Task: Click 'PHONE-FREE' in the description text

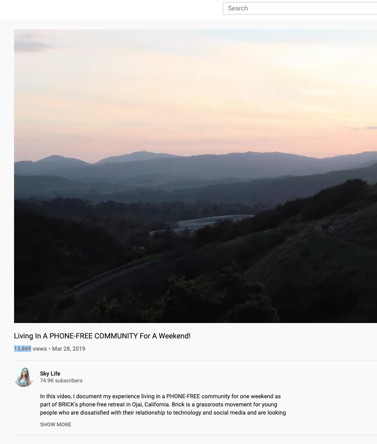Action: 183,396
